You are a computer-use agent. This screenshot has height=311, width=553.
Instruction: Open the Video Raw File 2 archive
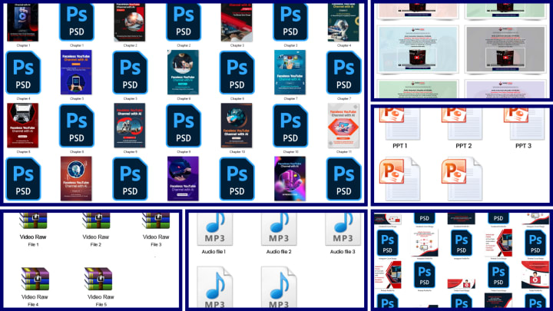point(96,221)
